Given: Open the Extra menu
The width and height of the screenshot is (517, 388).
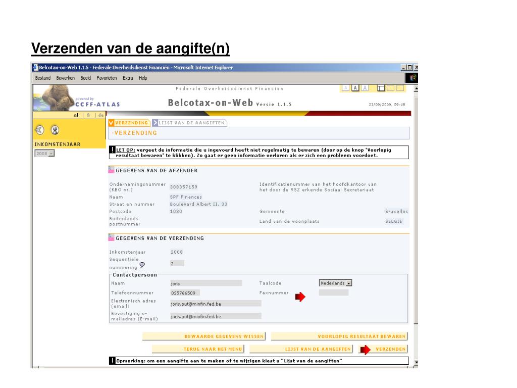Looking at the screenshot, I should coord(128,78).
